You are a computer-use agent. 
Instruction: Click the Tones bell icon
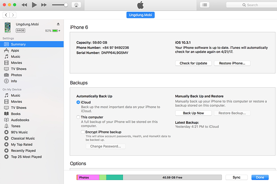pos(6,126)
